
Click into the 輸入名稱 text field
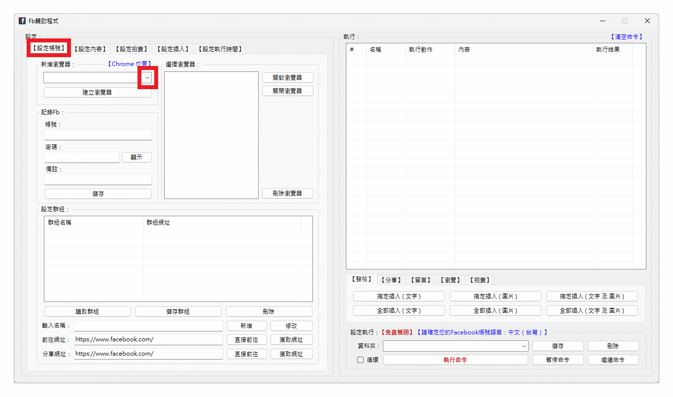point(148,326)
